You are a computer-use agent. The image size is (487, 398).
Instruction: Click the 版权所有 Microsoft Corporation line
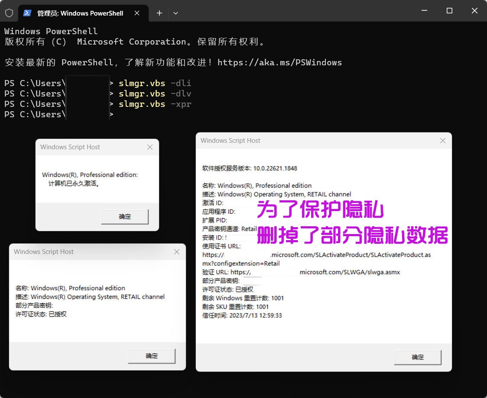134,42
